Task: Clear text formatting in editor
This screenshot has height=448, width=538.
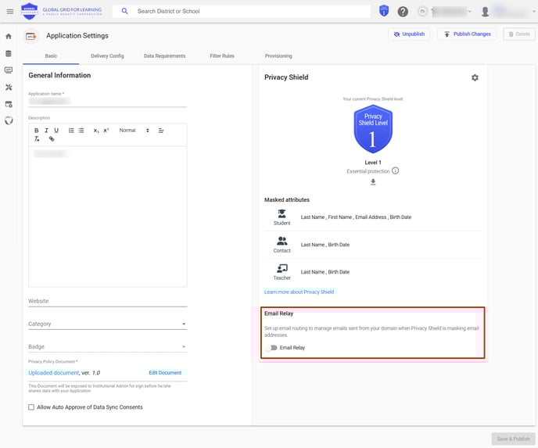Action: click(37, 139)
